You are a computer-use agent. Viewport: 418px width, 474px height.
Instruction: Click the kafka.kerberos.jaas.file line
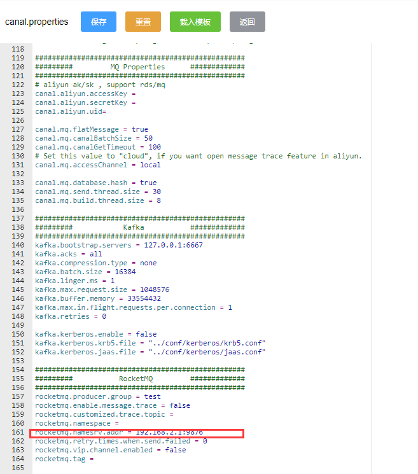(x=150, y=352)
